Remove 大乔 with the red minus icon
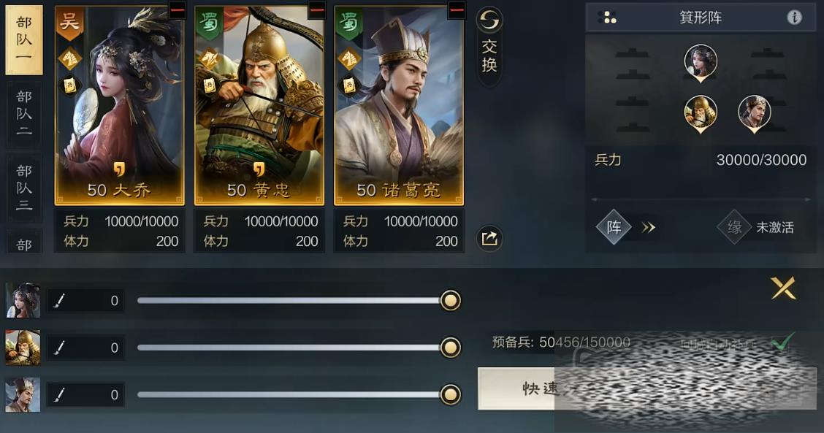824x433 pixels. [178, 10]
